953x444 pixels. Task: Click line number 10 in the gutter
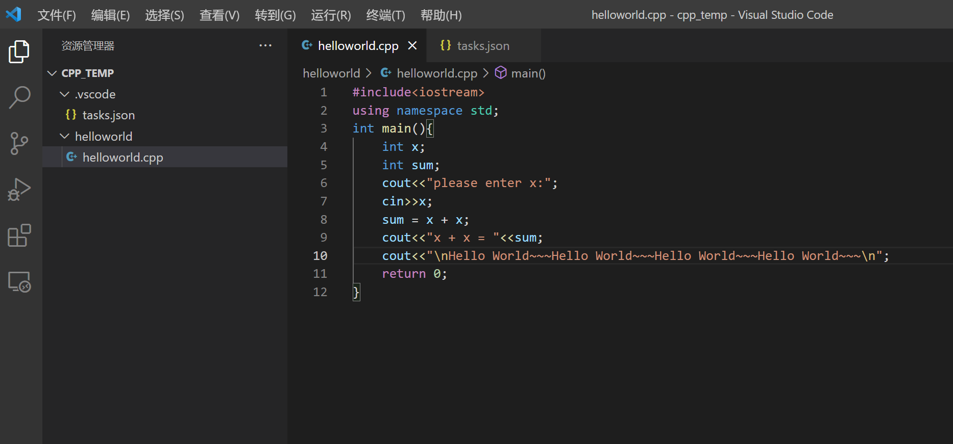pos(320,256)
